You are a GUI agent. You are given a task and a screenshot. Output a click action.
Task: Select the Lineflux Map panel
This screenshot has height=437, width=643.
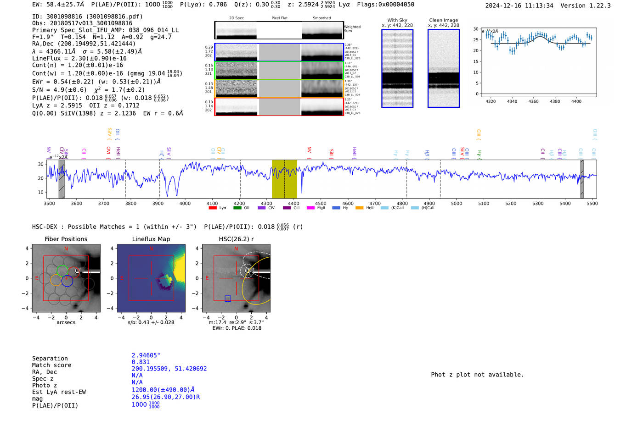coord(151,278)
